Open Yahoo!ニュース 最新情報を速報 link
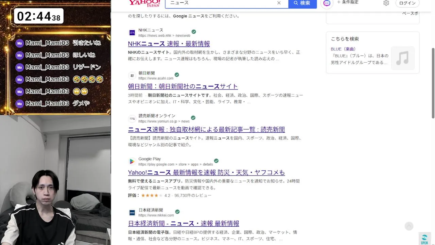This screenshot has height=245, width=435. pyautogui.click(x=206, y=173)
